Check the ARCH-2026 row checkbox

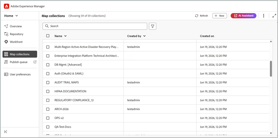point(48,109)
